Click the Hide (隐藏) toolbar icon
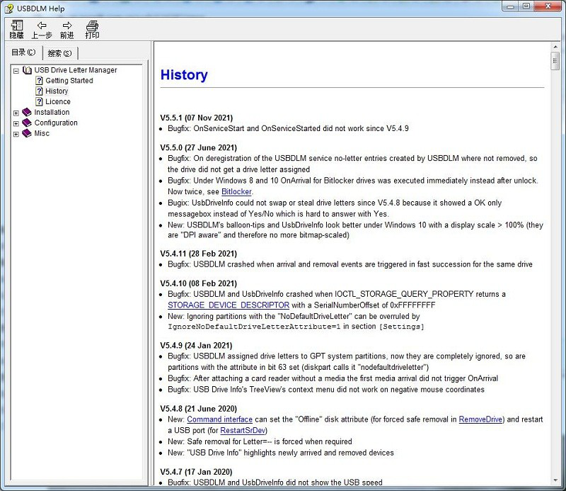Image resolution: width=566 pixels, height=491 pixels. [x=16, y=29]
